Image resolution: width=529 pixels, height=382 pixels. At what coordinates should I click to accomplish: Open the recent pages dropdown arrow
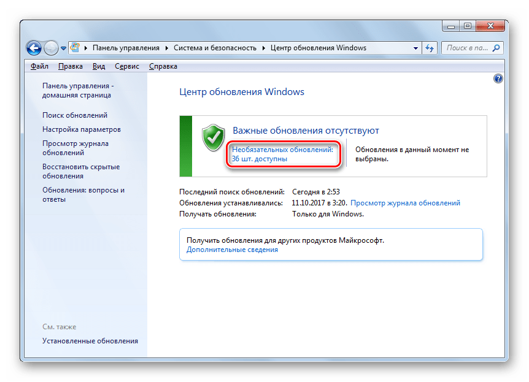coord(63,48)
